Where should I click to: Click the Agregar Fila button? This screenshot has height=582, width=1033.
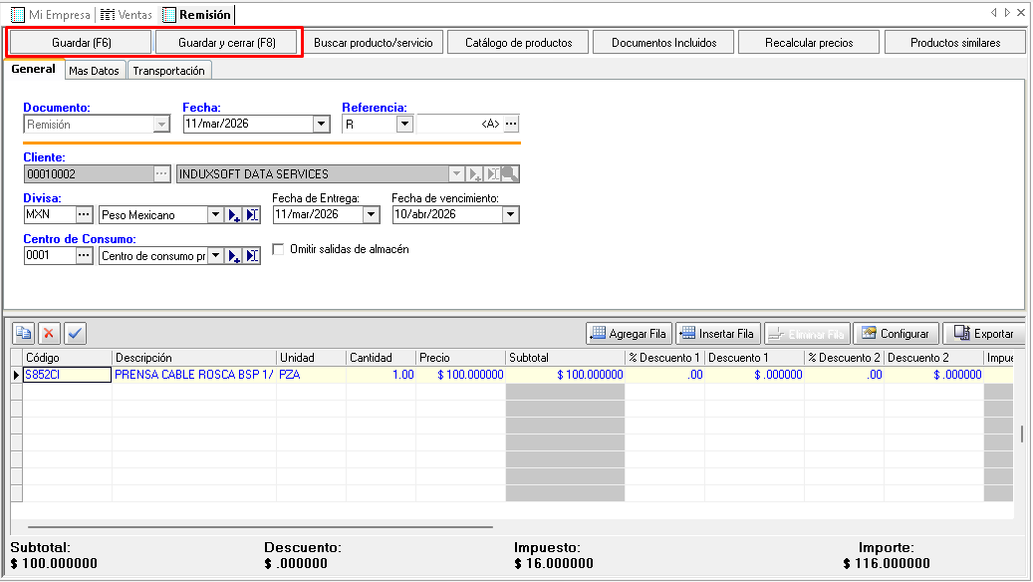click(629, 334)
